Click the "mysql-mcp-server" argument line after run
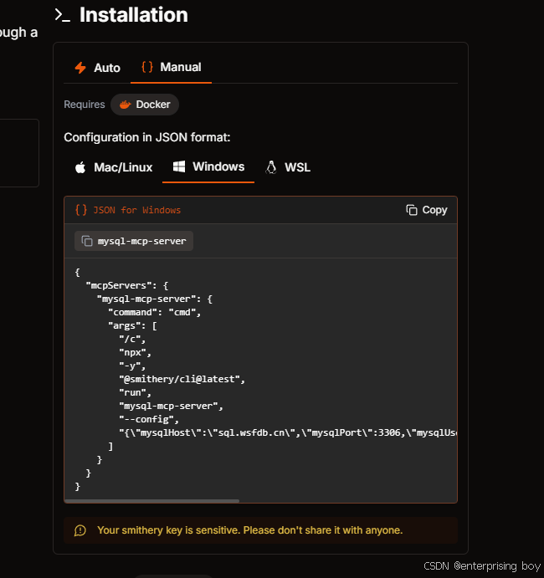 click(x=171, y=407)
